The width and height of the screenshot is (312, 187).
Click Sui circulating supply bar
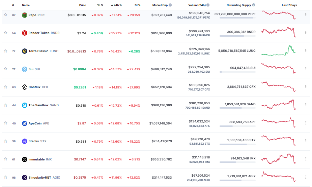[237, 72]
